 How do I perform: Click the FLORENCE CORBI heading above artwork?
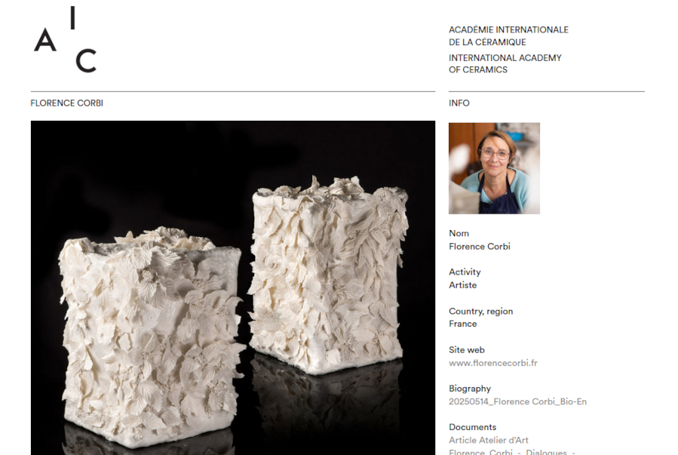66,103
